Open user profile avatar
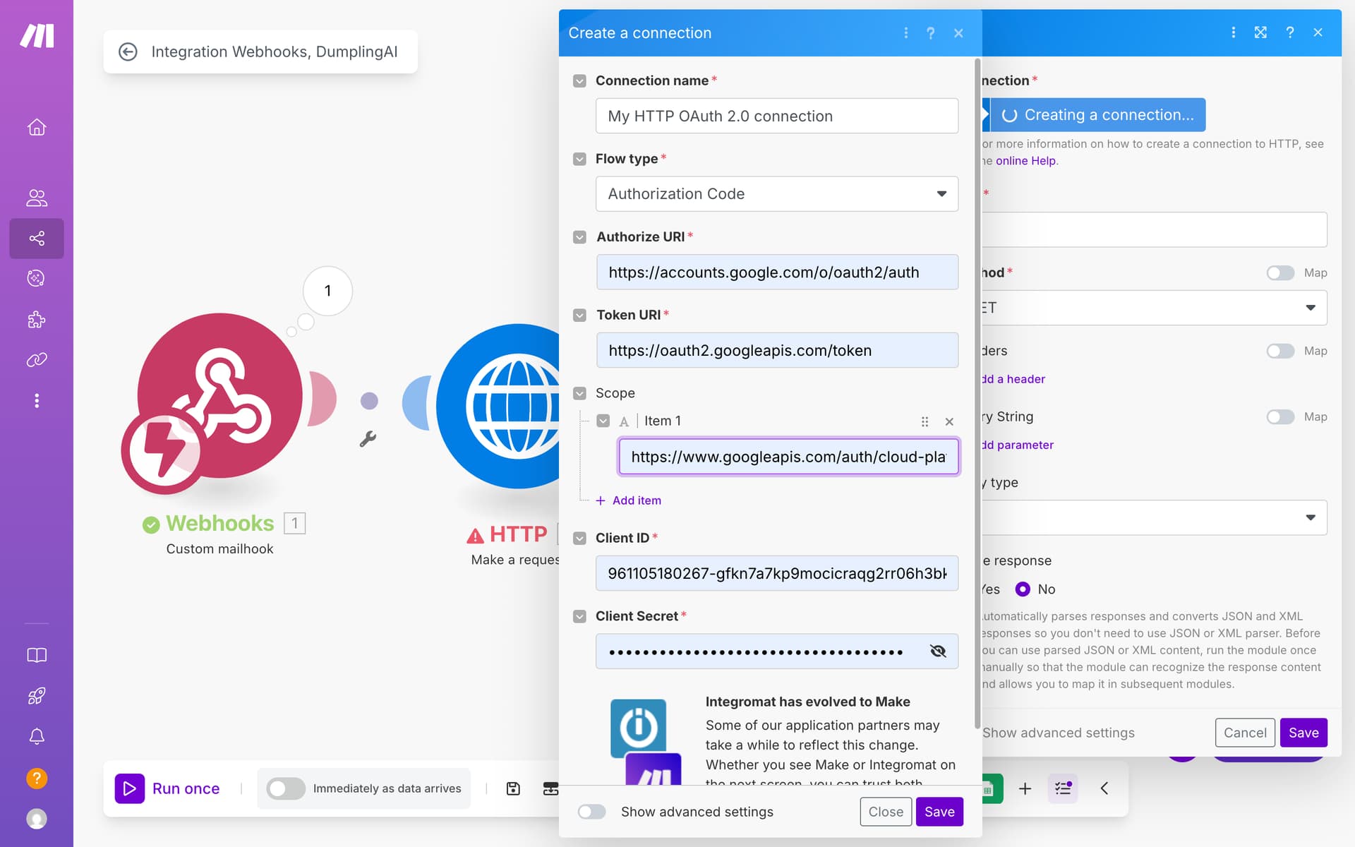Screen dimensions: 1355x847 coord(37,819)
